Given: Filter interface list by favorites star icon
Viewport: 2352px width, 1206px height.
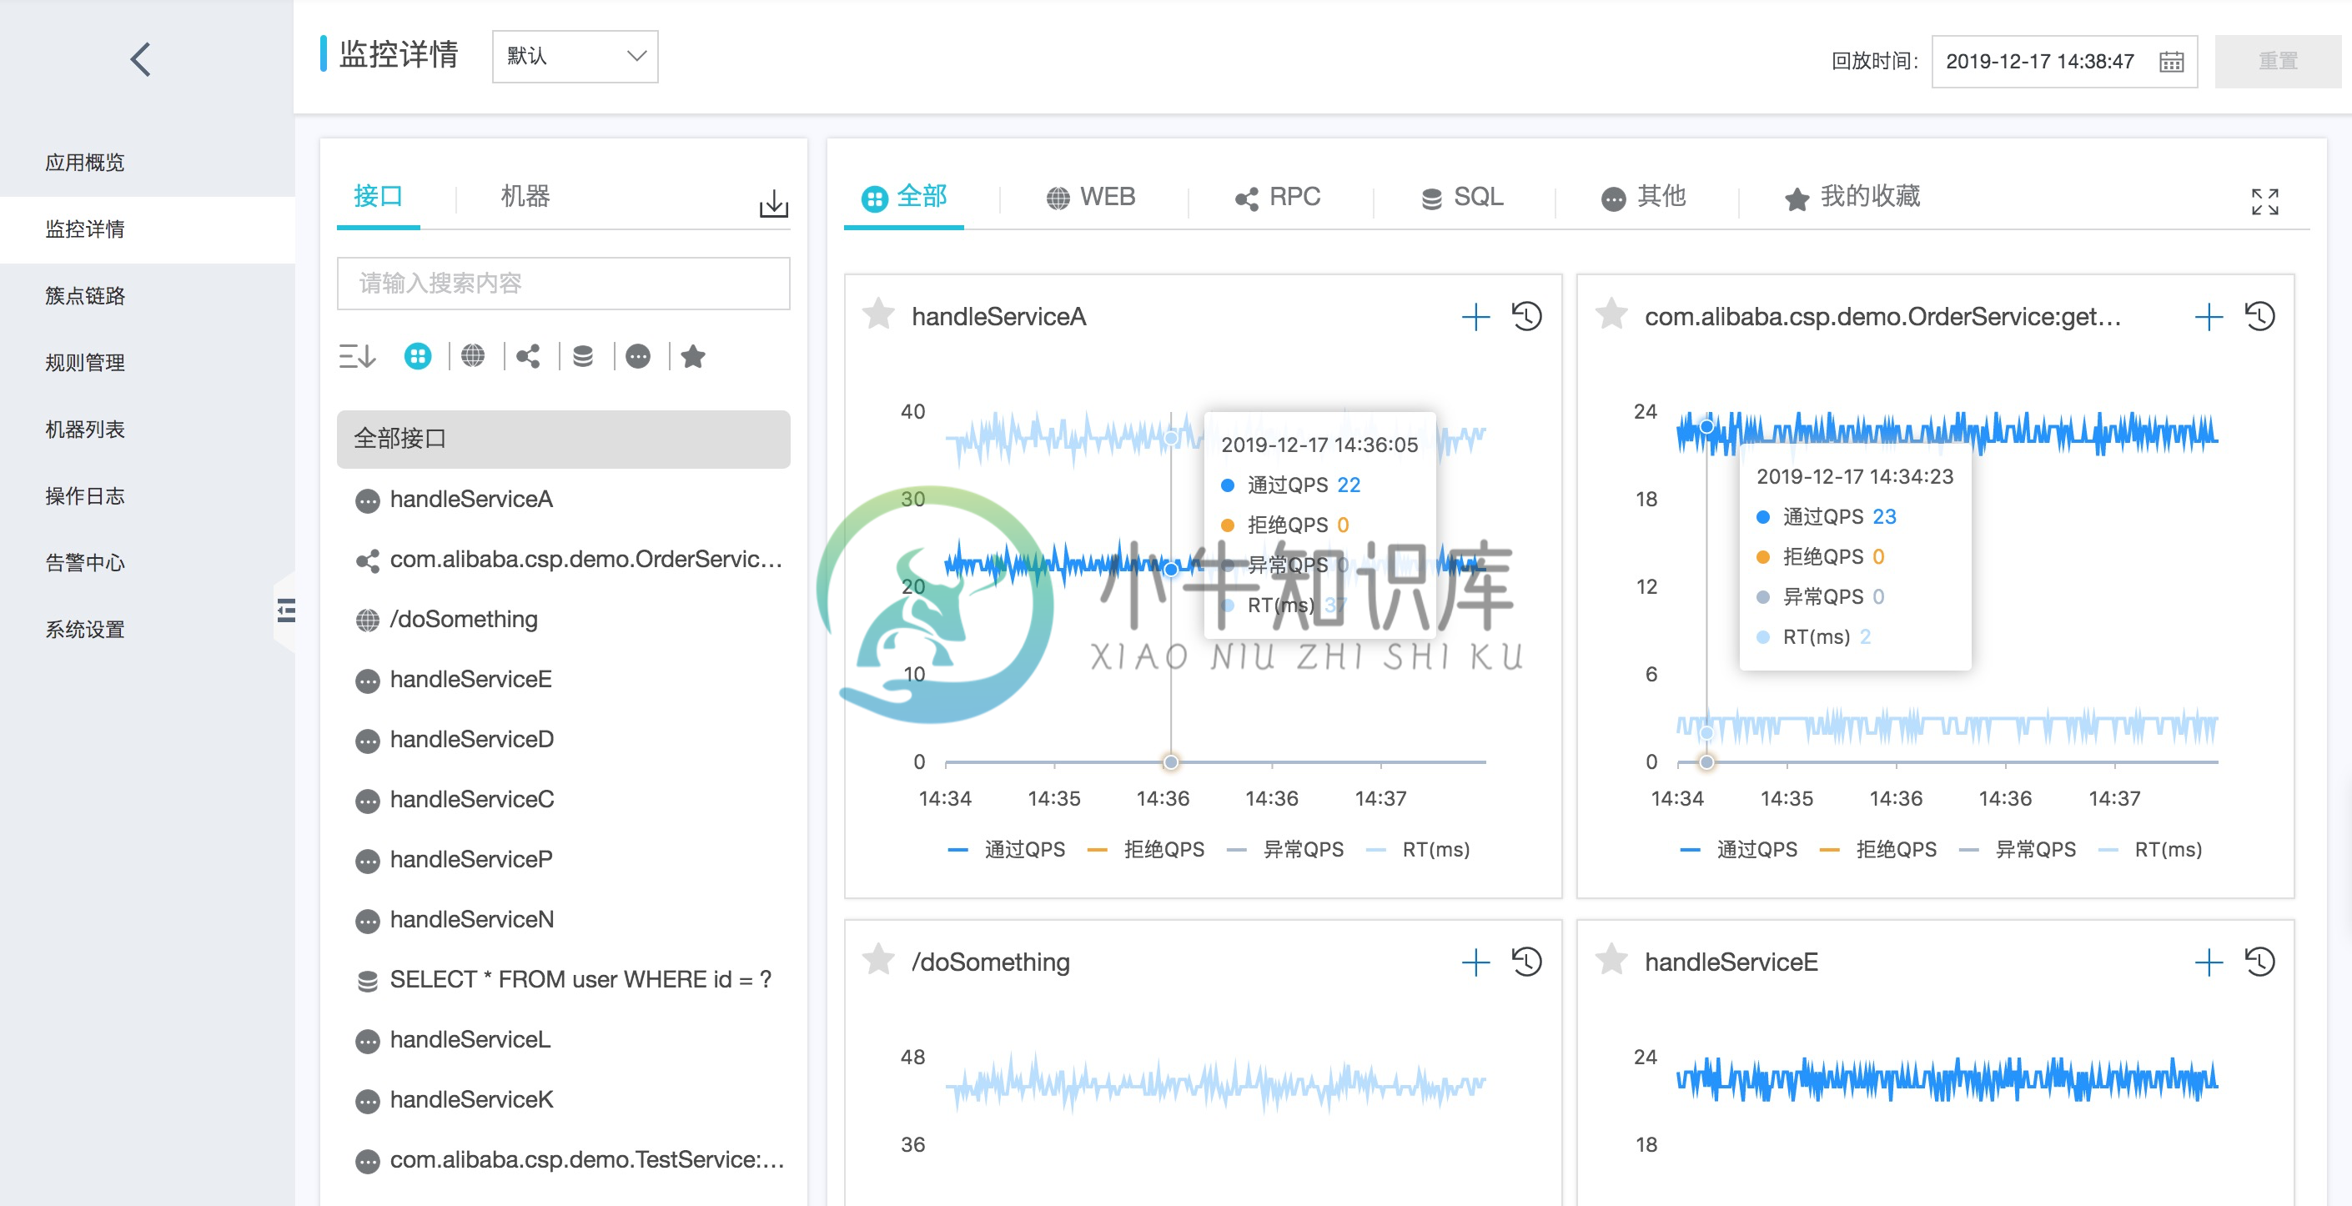Looking at the screenshot, I should pyautogui.click(x=693, y=356).
